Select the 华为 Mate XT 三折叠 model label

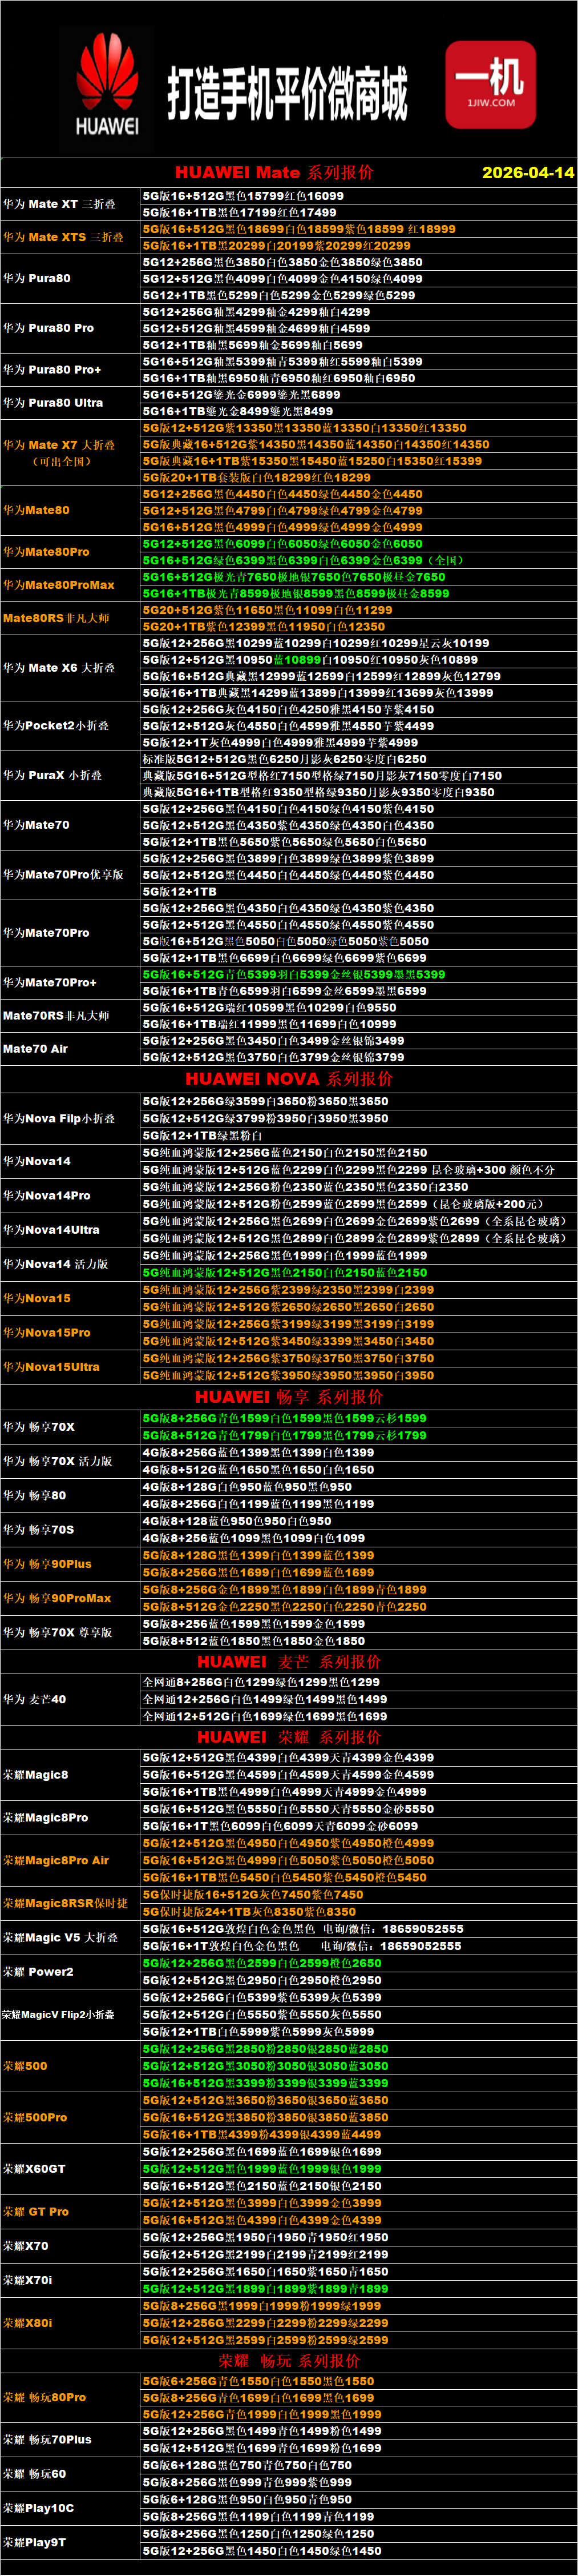[59, 204]
